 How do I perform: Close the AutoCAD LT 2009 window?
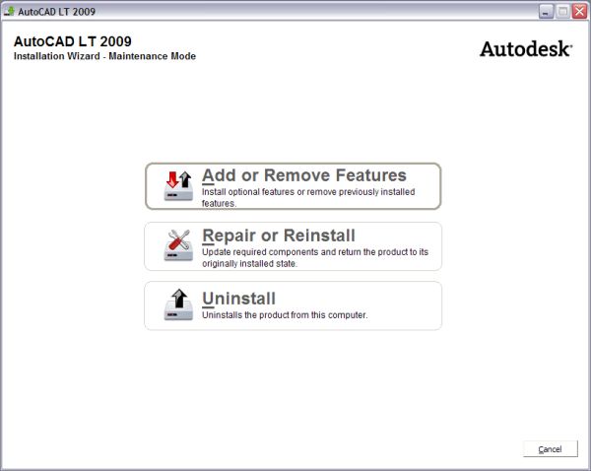tap(580, 11)
